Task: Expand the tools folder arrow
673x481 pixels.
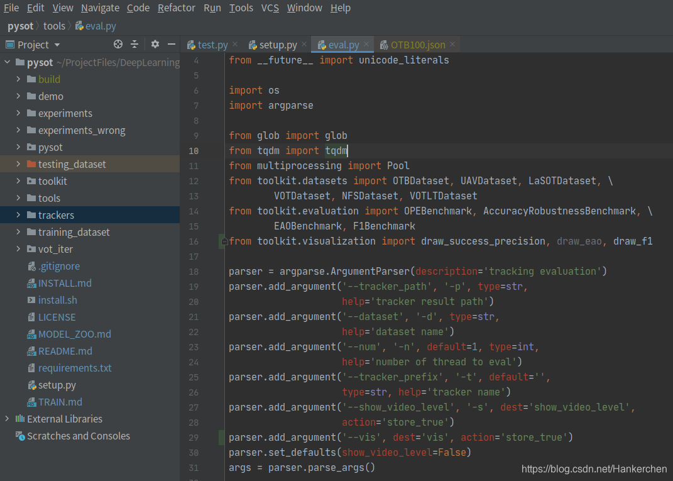Action: point(18,198)
